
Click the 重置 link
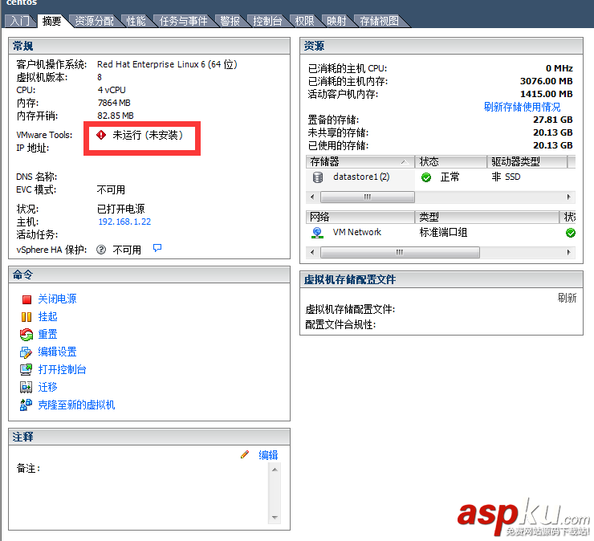point(47,335)
